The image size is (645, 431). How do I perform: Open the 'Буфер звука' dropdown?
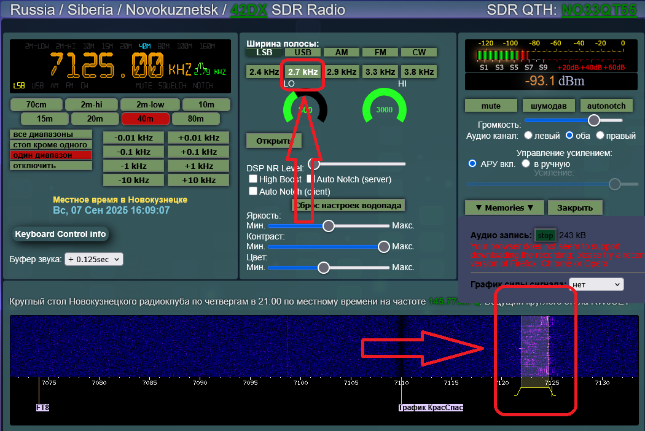click(94, 260)
